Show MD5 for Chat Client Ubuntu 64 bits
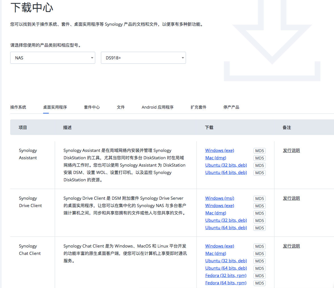This screenshot has width=334, height=288. 259,268
